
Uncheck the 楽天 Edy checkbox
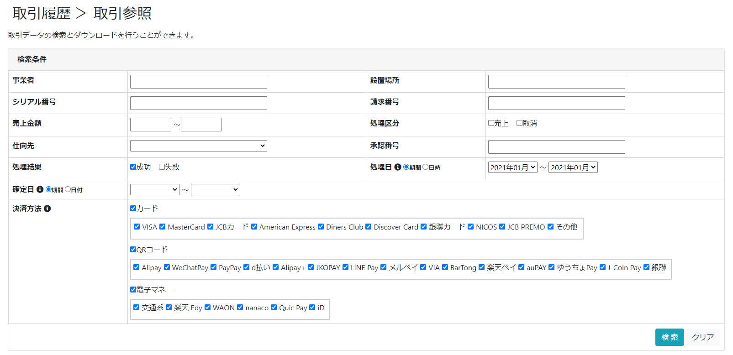pos(169,308)
